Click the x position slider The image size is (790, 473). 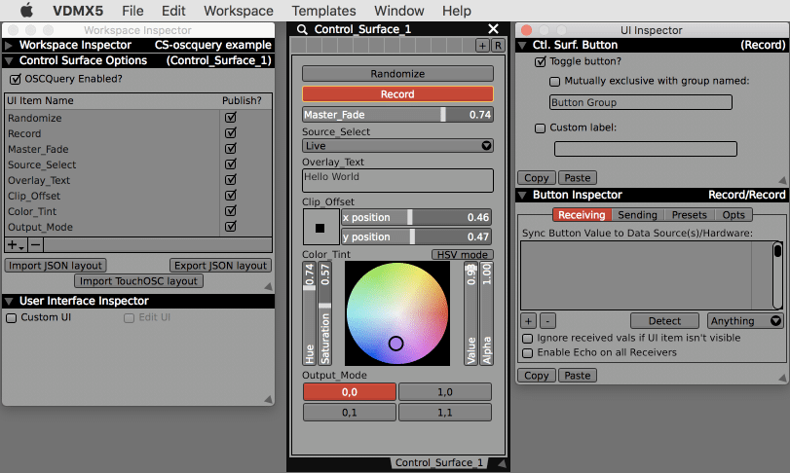[417, 217]
